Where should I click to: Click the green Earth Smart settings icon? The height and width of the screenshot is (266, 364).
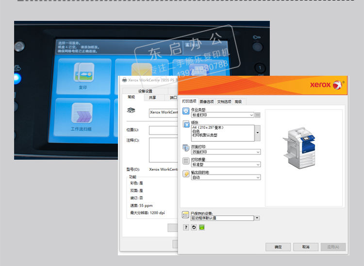coord(202,227)
